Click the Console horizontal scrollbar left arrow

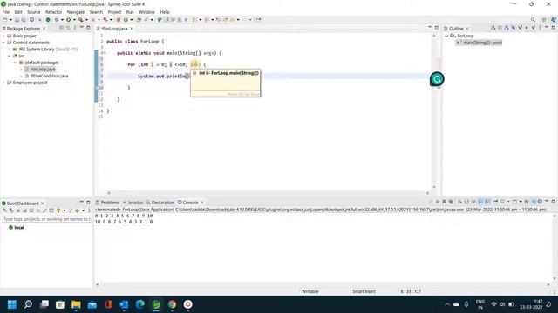click(97, 284)
